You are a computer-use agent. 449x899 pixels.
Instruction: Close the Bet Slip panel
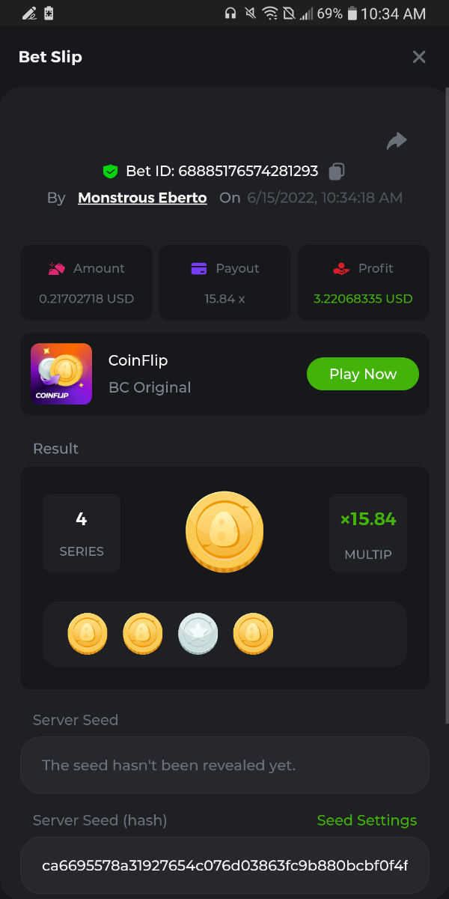tap(419, 57)
